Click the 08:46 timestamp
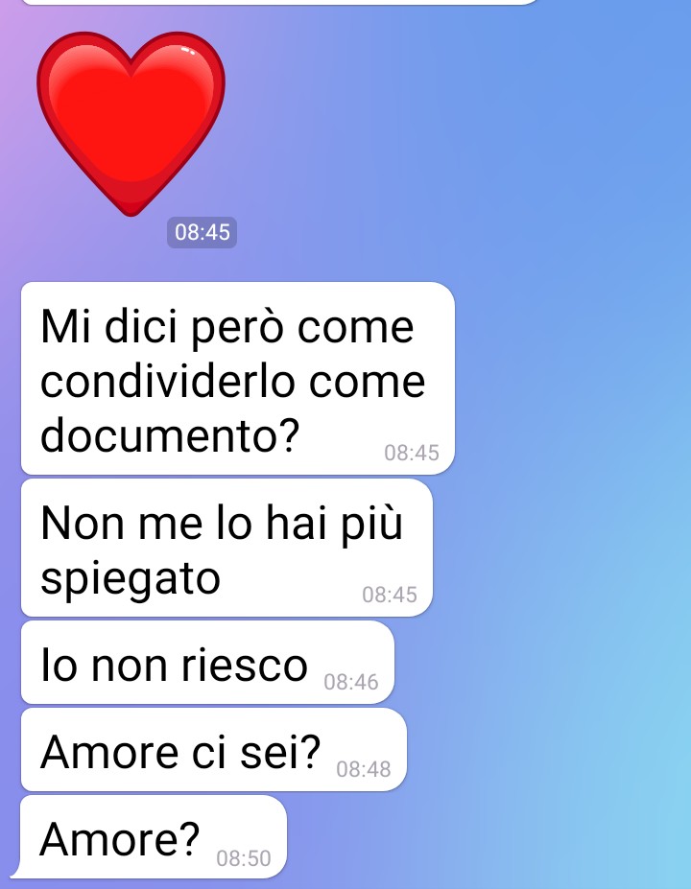Screen dimensions: 691x889 click(x=350, y=682)
